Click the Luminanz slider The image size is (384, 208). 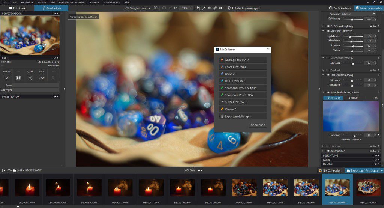point(352,136)
